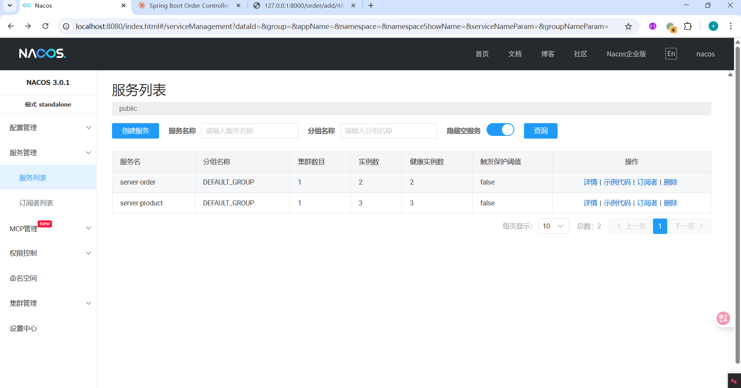Open the page size dropdown showing 10
This screenshot has height=388, width=741.
553,226
